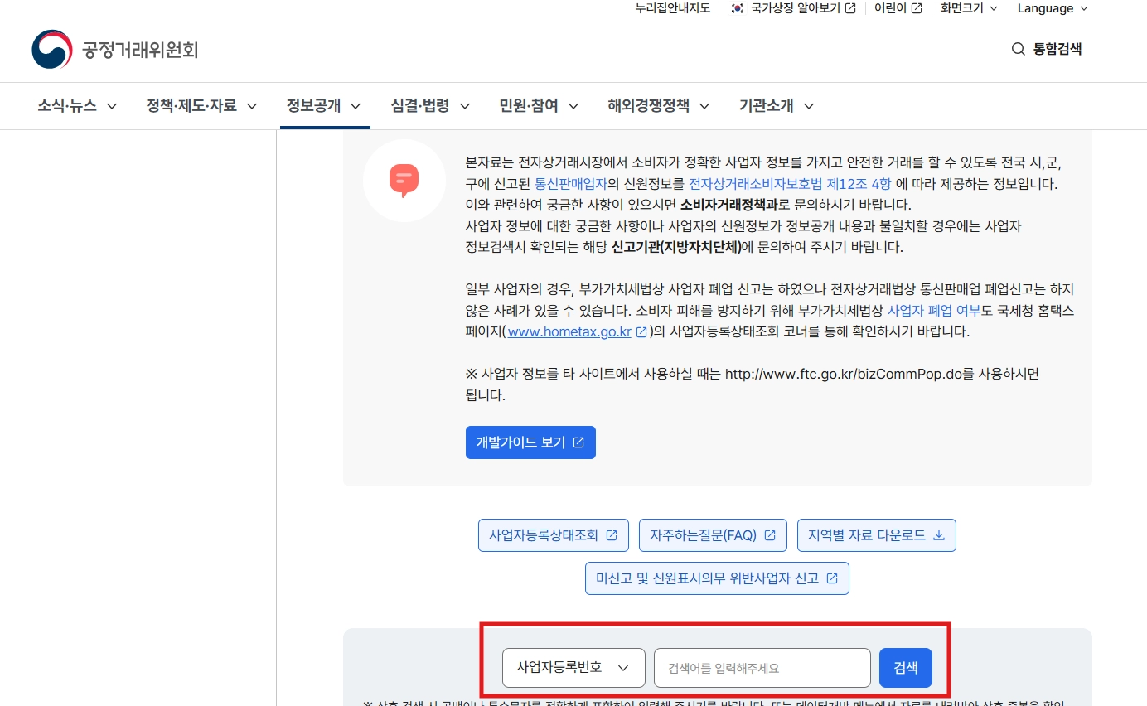Click external link icon next to 국가상징 알아보기
Image resolution: width=1147 pixels, height=706 pixels.
click(850, 8)
